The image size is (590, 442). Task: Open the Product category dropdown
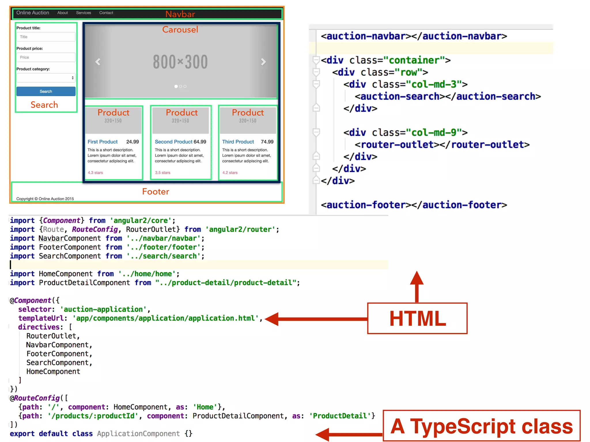46,78
